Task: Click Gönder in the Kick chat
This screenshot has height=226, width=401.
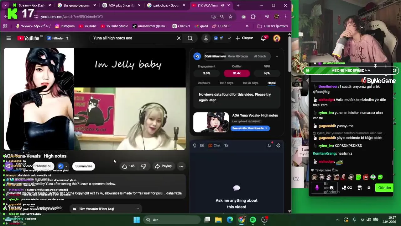Action: [384, 188]
